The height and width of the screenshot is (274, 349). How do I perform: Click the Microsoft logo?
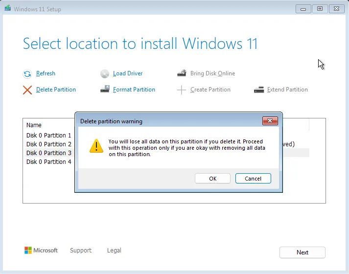[28, 251]
